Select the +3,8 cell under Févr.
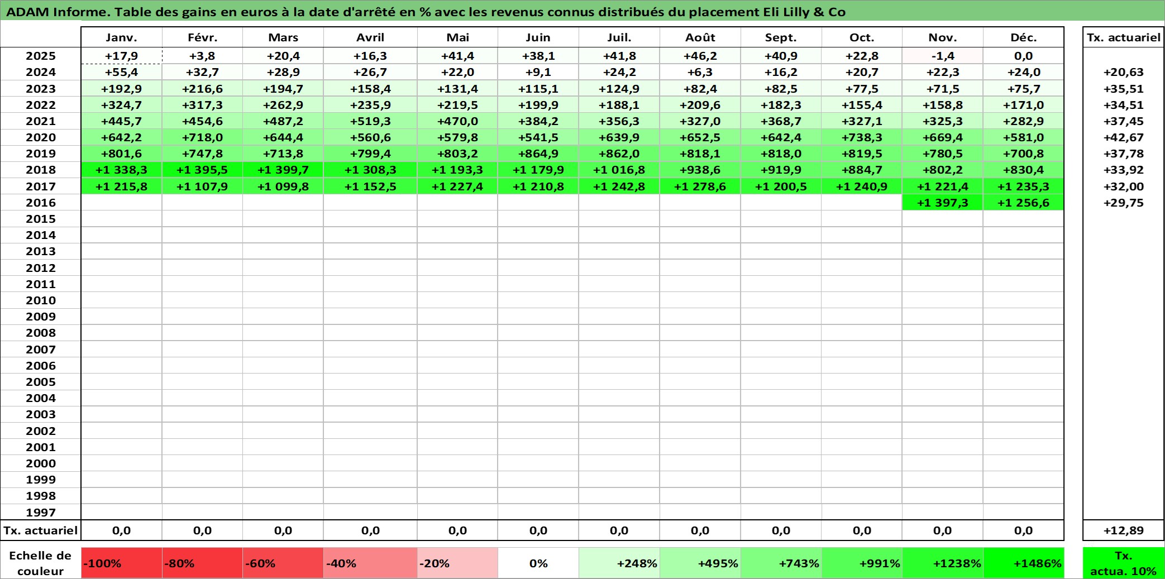The image size is (1165, 579). click(202, 56)
